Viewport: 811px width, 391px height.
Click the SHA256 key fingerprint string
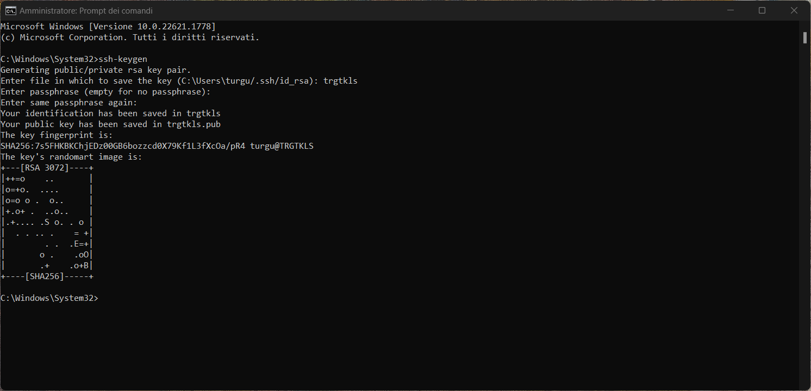coord(123,146)
